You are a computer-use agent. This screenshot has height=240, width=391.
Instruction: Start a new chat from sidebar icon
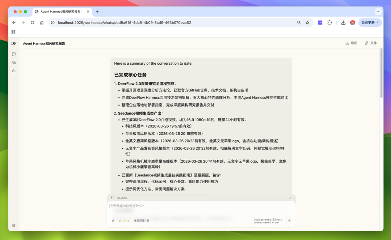[14, 54]
